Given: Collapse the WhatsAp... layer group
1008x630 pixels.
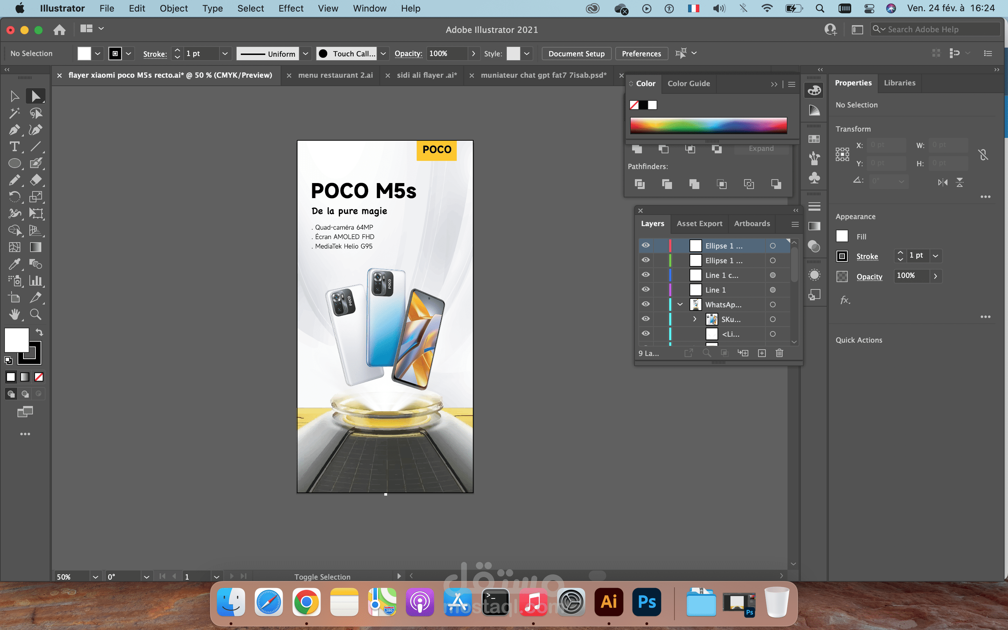Looking at the screenshot, I should [x=680, y=304].
